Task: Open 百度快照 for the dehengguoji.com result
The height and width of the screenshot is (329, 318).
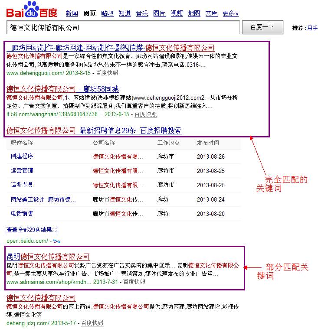Action: 107,73
